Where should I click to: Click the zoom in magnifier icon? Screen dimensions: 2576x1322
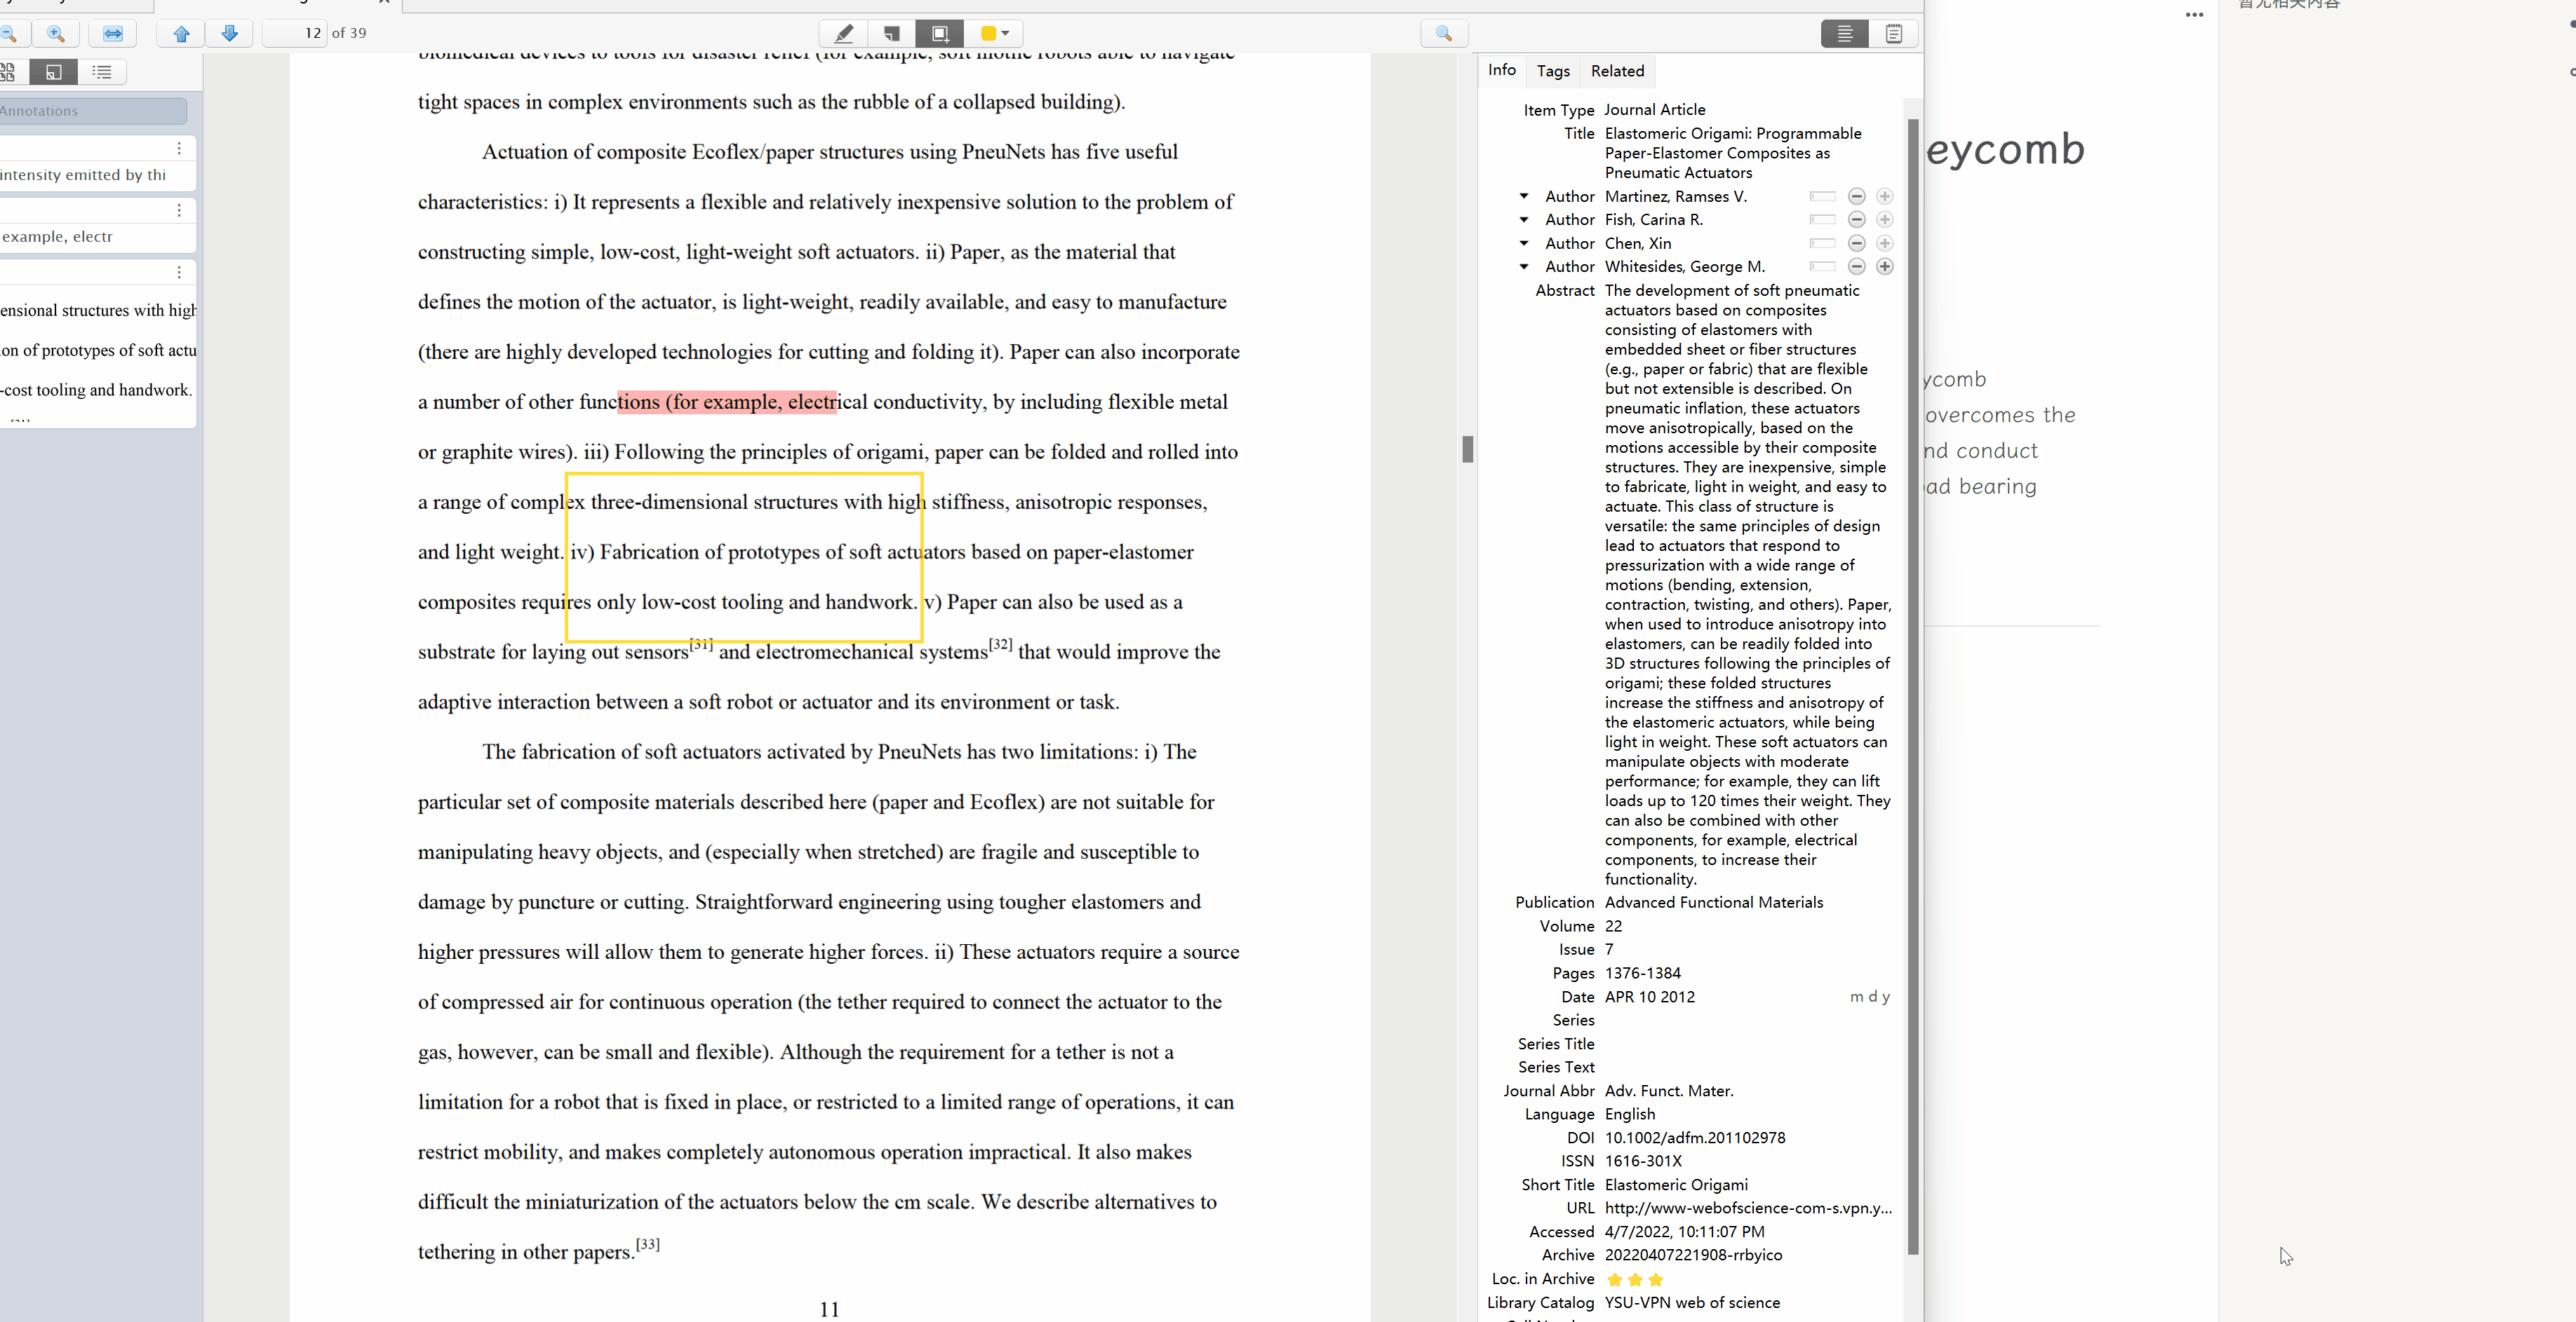point(57,33)
